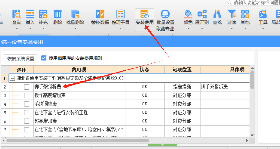Click the 记取位置 column header

(x=182, y=70)
